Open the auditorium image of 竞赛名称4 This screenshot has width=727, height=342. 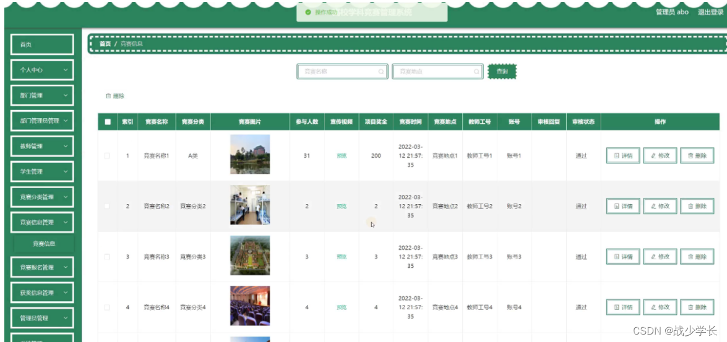coord(250,306)
